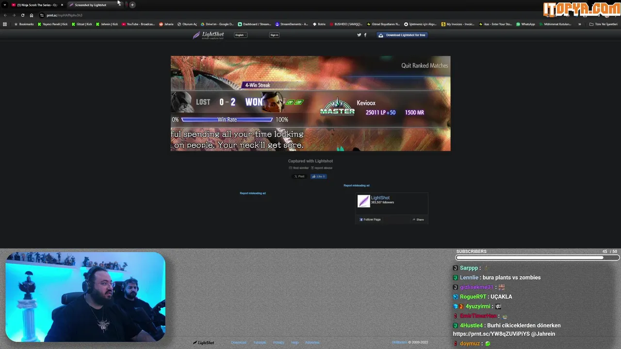Click the Sign in button
621x349 pixels.
tap(274, 35)
